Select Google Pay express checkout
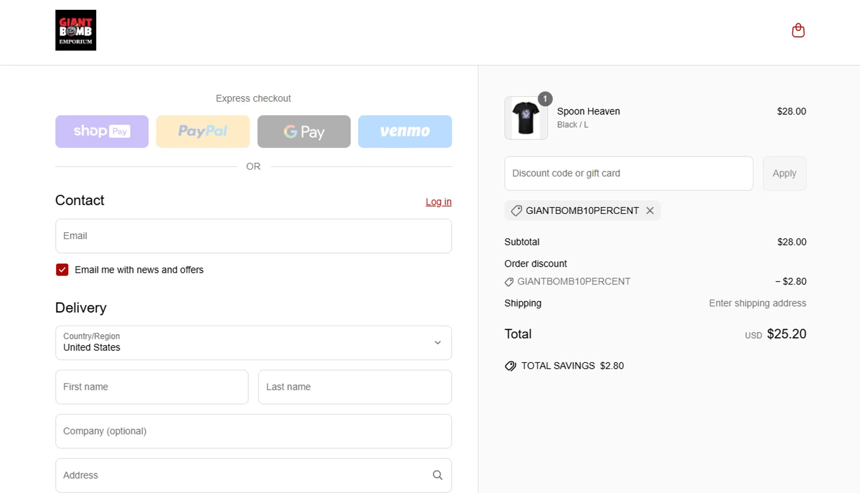The height and width of the screenshot is (493, 860). coord(304,131)
